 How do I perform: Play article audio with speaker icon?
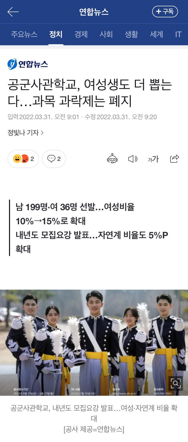tap(133, 159)
